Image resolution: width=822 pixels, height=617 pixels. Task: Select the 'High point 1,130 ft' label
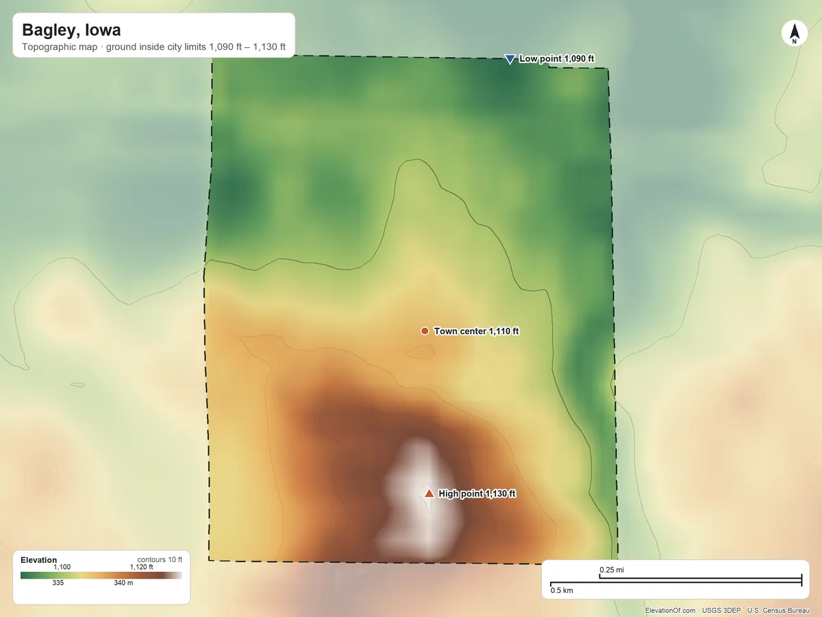click(477, 494)
